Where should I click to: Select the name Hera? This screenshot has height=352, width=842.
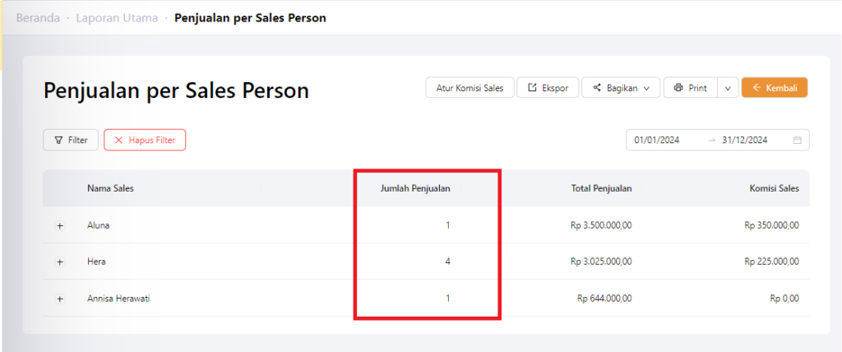(x=96, y=262)
